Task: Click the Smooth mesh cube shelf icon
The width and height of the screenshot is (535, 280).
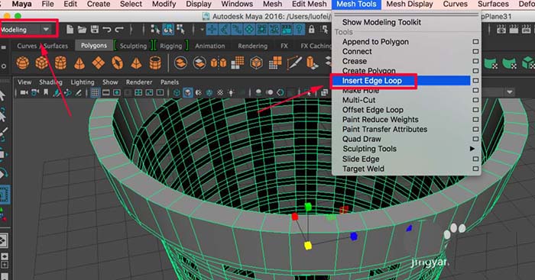Action: click(256, 63)
